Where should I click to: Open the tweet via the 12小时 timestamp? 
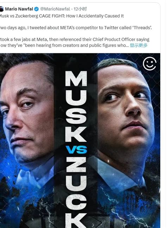pyautogui.click(x=80, y=9)
